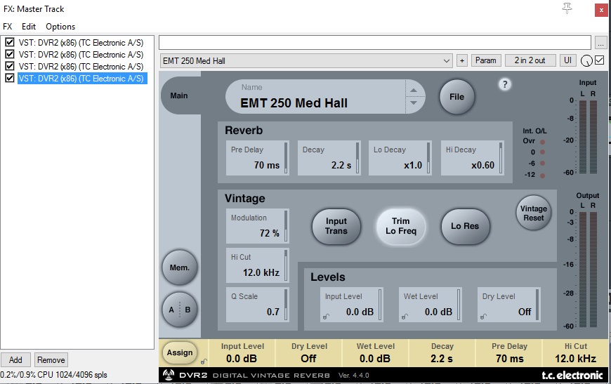Switch A/B comparison button
The width and height of the screenshot is (611, 384).
click(180, 310)
